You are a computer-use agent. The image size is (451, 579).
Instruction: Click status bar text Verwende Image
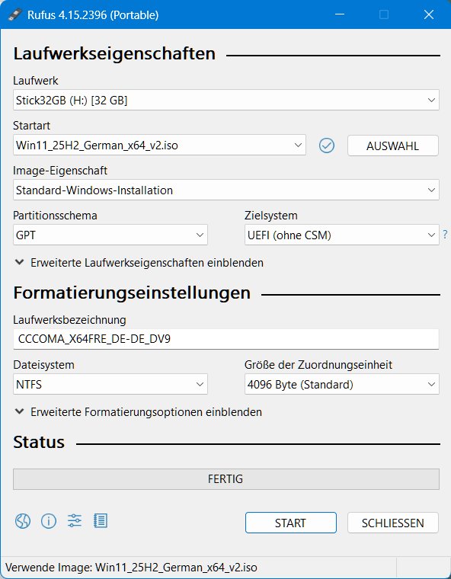[x=131, y=567]
